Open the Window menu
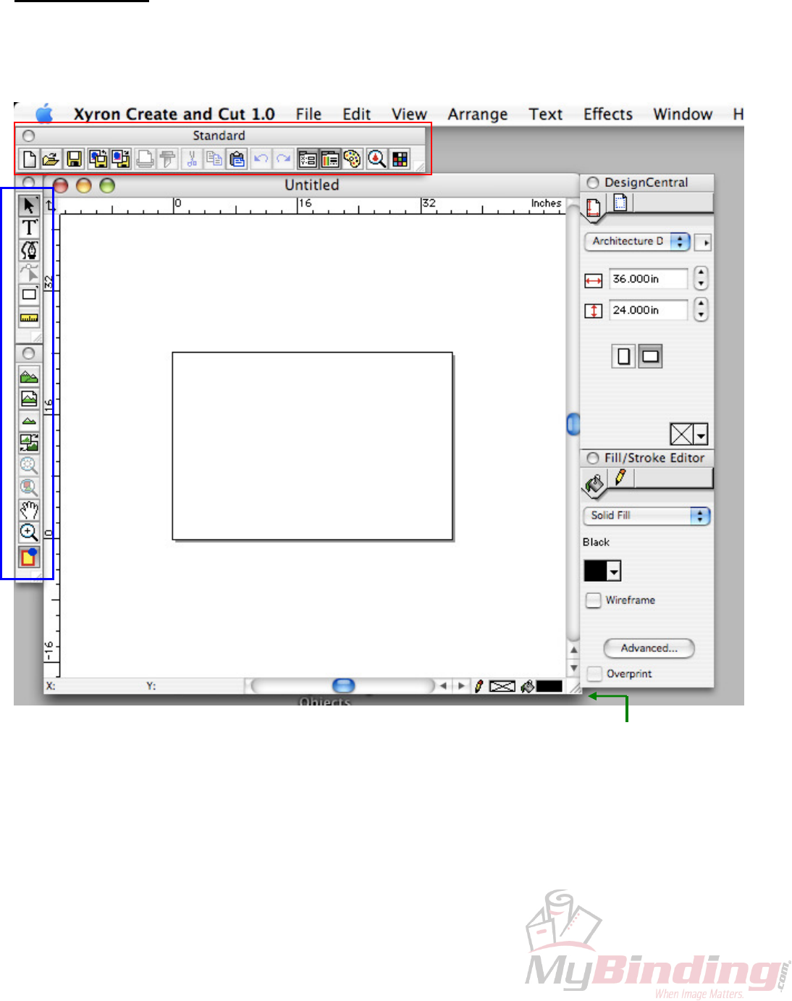Screen dimensions: 792x1001 pyautogui.click(x=683, y=114)
